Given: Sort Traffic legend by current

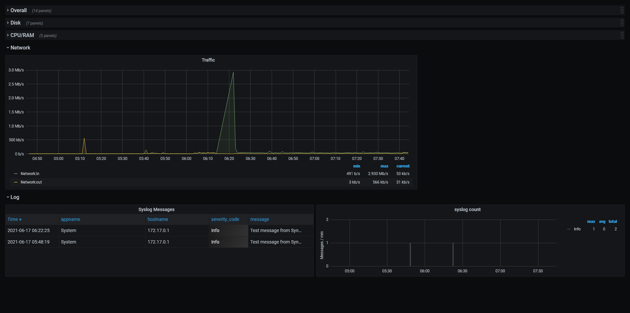Looking at the screenshot, I should point(403,166).
